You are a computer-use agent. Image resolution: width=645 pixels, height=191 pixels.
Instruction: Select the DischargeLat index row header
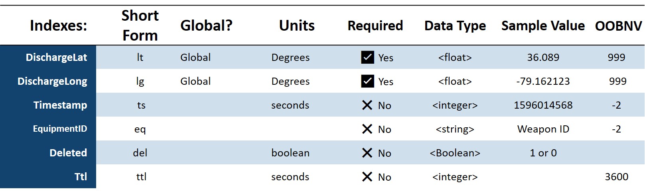56,57
